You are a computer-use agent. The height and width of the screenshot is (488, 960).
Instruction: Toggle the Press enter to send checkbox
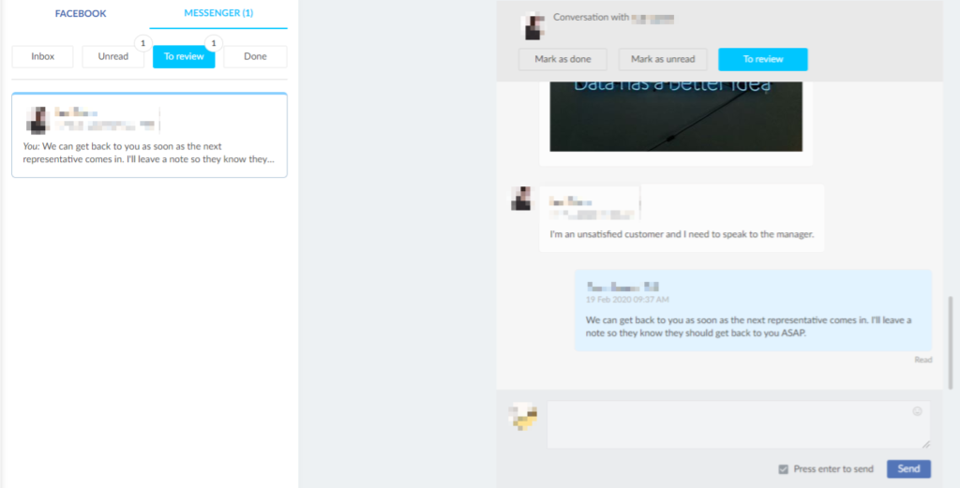(x=783, y=469)
